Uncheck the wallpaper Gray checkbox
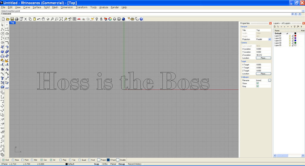 (258, 86)
